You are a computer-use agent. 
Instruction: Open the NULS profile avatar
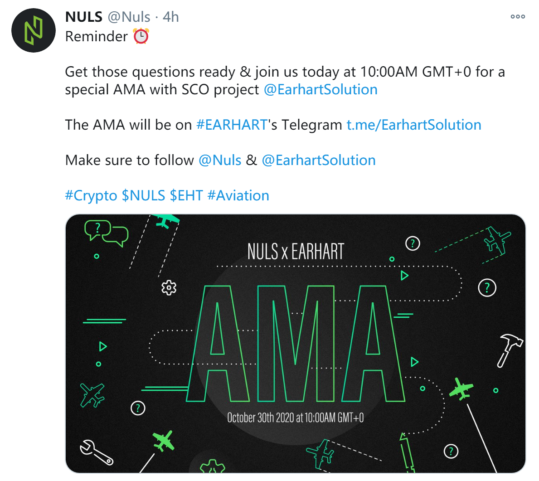pyautogui.click(x=34, y=30)
